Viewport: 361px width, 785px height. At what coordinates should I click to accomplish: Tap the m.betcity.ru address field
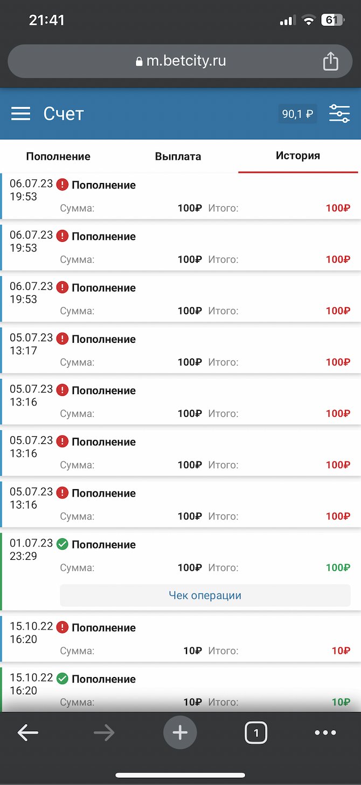coord(186,61)
